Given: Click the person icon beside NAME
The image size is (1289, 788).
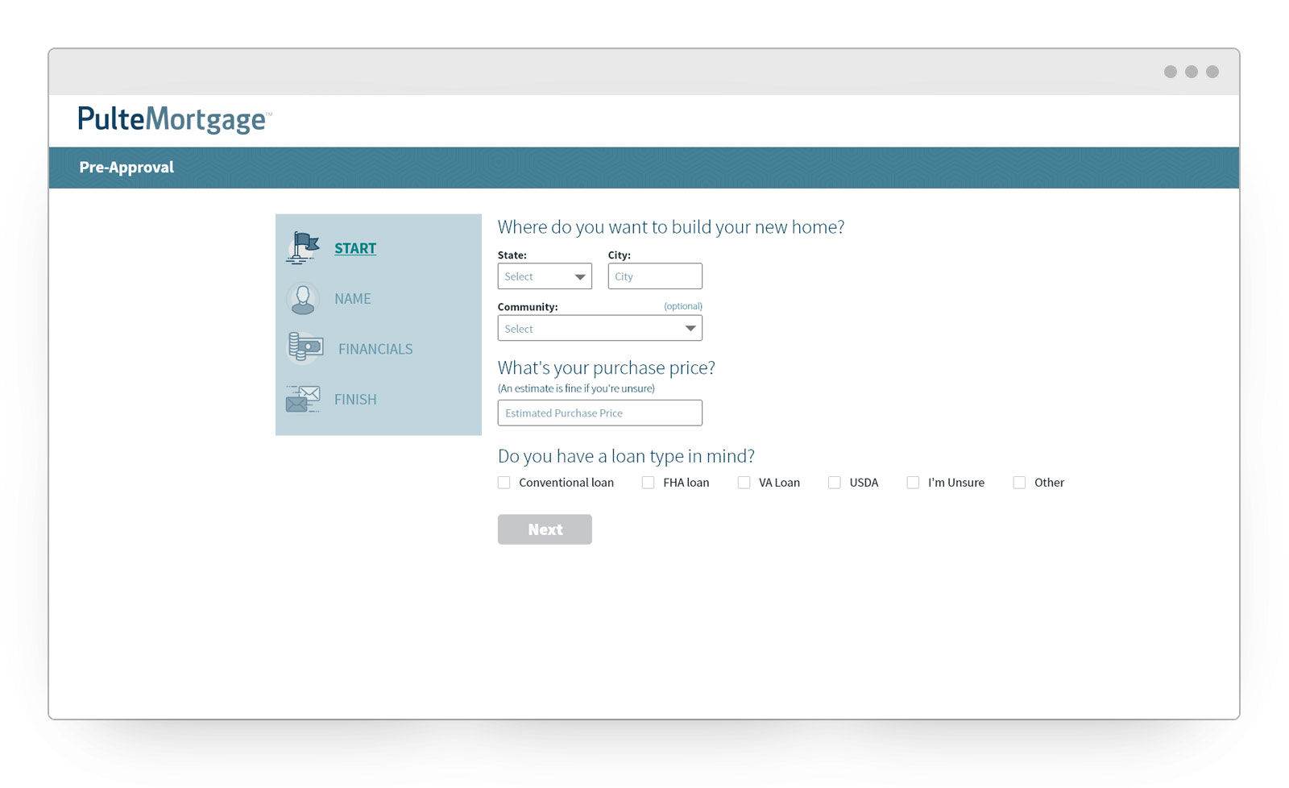Looking at the screenshot, I should (303, 299).
